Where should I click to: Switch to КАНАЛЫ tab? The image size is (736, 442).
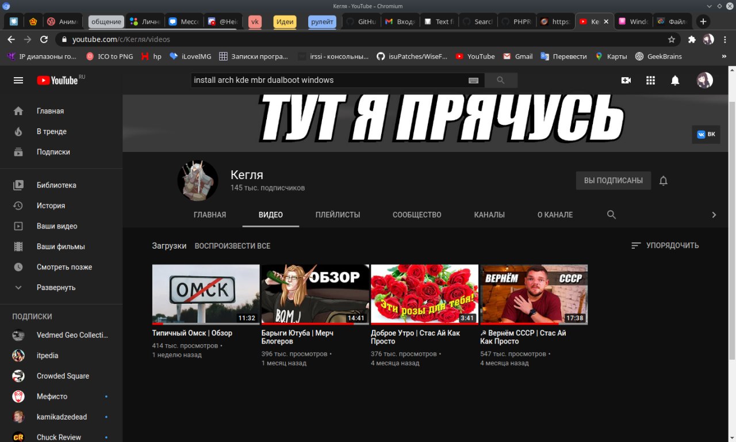pos(489,215)
